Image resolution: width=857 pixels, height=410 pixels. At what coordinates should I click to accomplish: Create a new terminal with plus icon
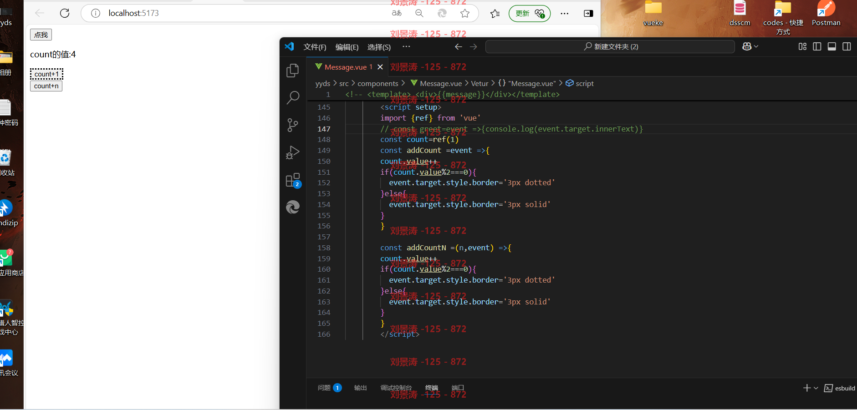pos(807,388)
